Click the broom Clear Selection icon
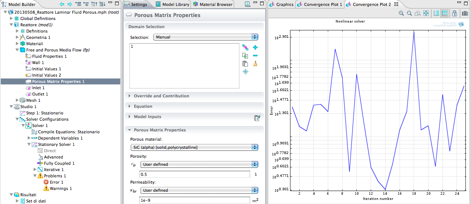Viewport: 471px width, 204px height. tap(255, 64)
